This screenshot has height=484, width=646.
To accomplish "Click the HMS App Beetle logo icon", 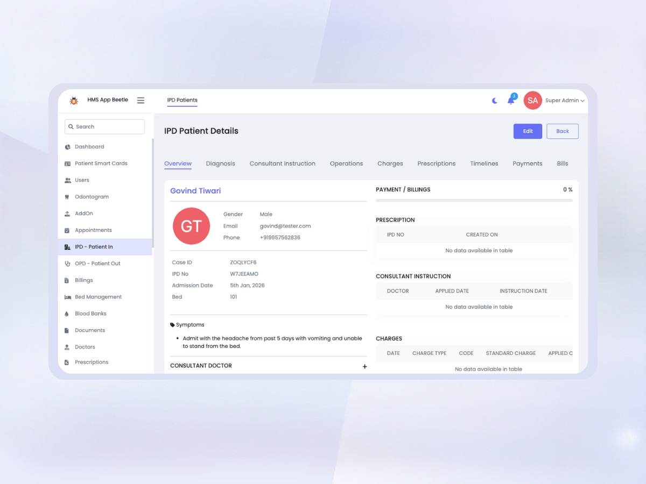I will tap(74, 101).
